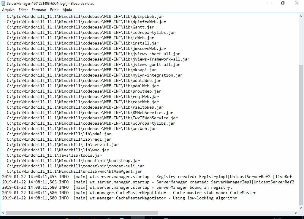Click the line ending in odataWeb.jar

(84, 80)
